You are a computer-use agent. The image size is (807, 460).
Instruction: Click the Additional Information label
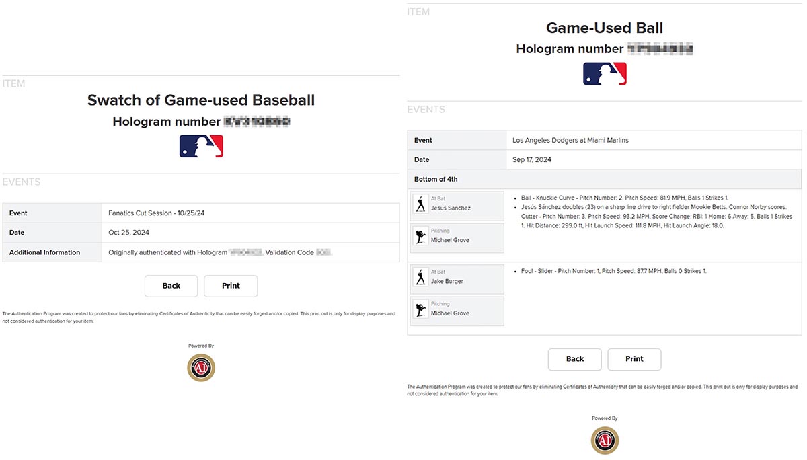[x=44, y=252]
